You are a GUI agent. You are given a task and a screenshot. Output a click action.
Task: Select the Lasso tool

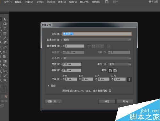click(x=5, y=24)
